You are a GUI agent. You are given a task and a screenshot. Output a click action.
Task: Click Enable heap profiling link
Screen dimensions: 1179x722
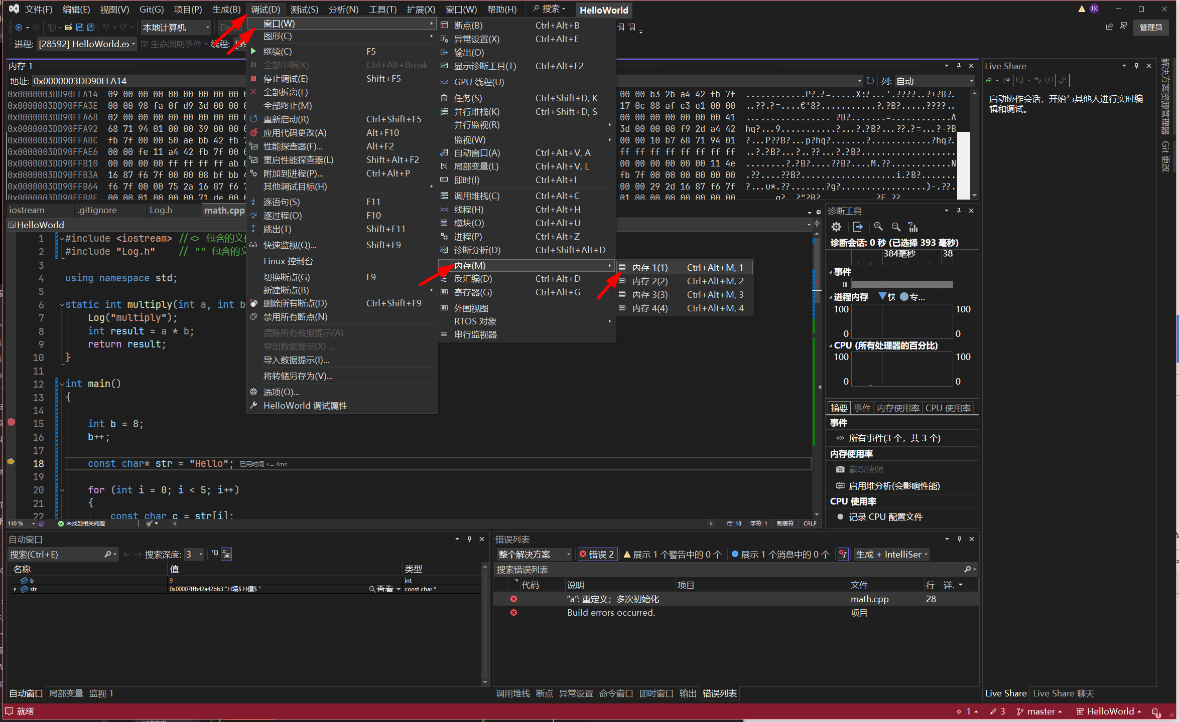894,486
